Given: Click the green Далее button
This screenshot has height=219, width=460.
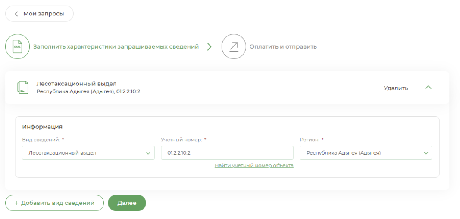Looking at the screenshot, I should (x=127, y=203).
